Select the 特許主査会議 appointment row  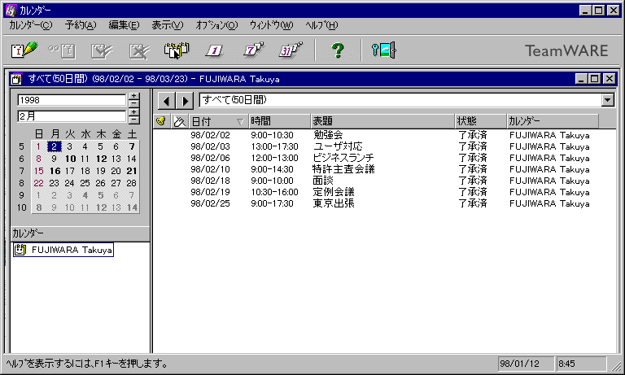(344, 169)
